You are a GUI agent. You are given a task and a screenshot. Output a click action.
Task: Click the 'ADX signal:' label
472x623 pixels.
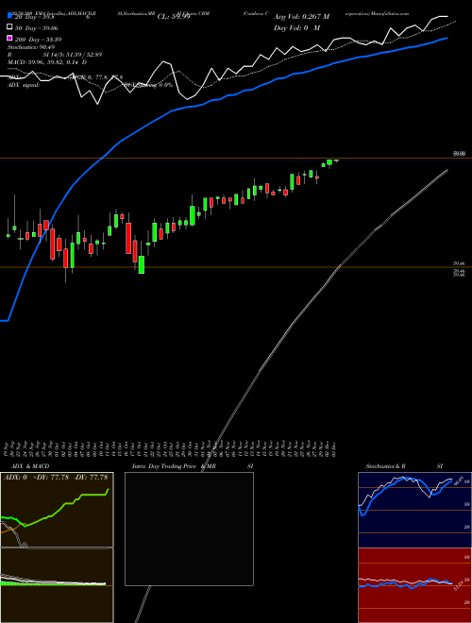(x=24, y=85)
